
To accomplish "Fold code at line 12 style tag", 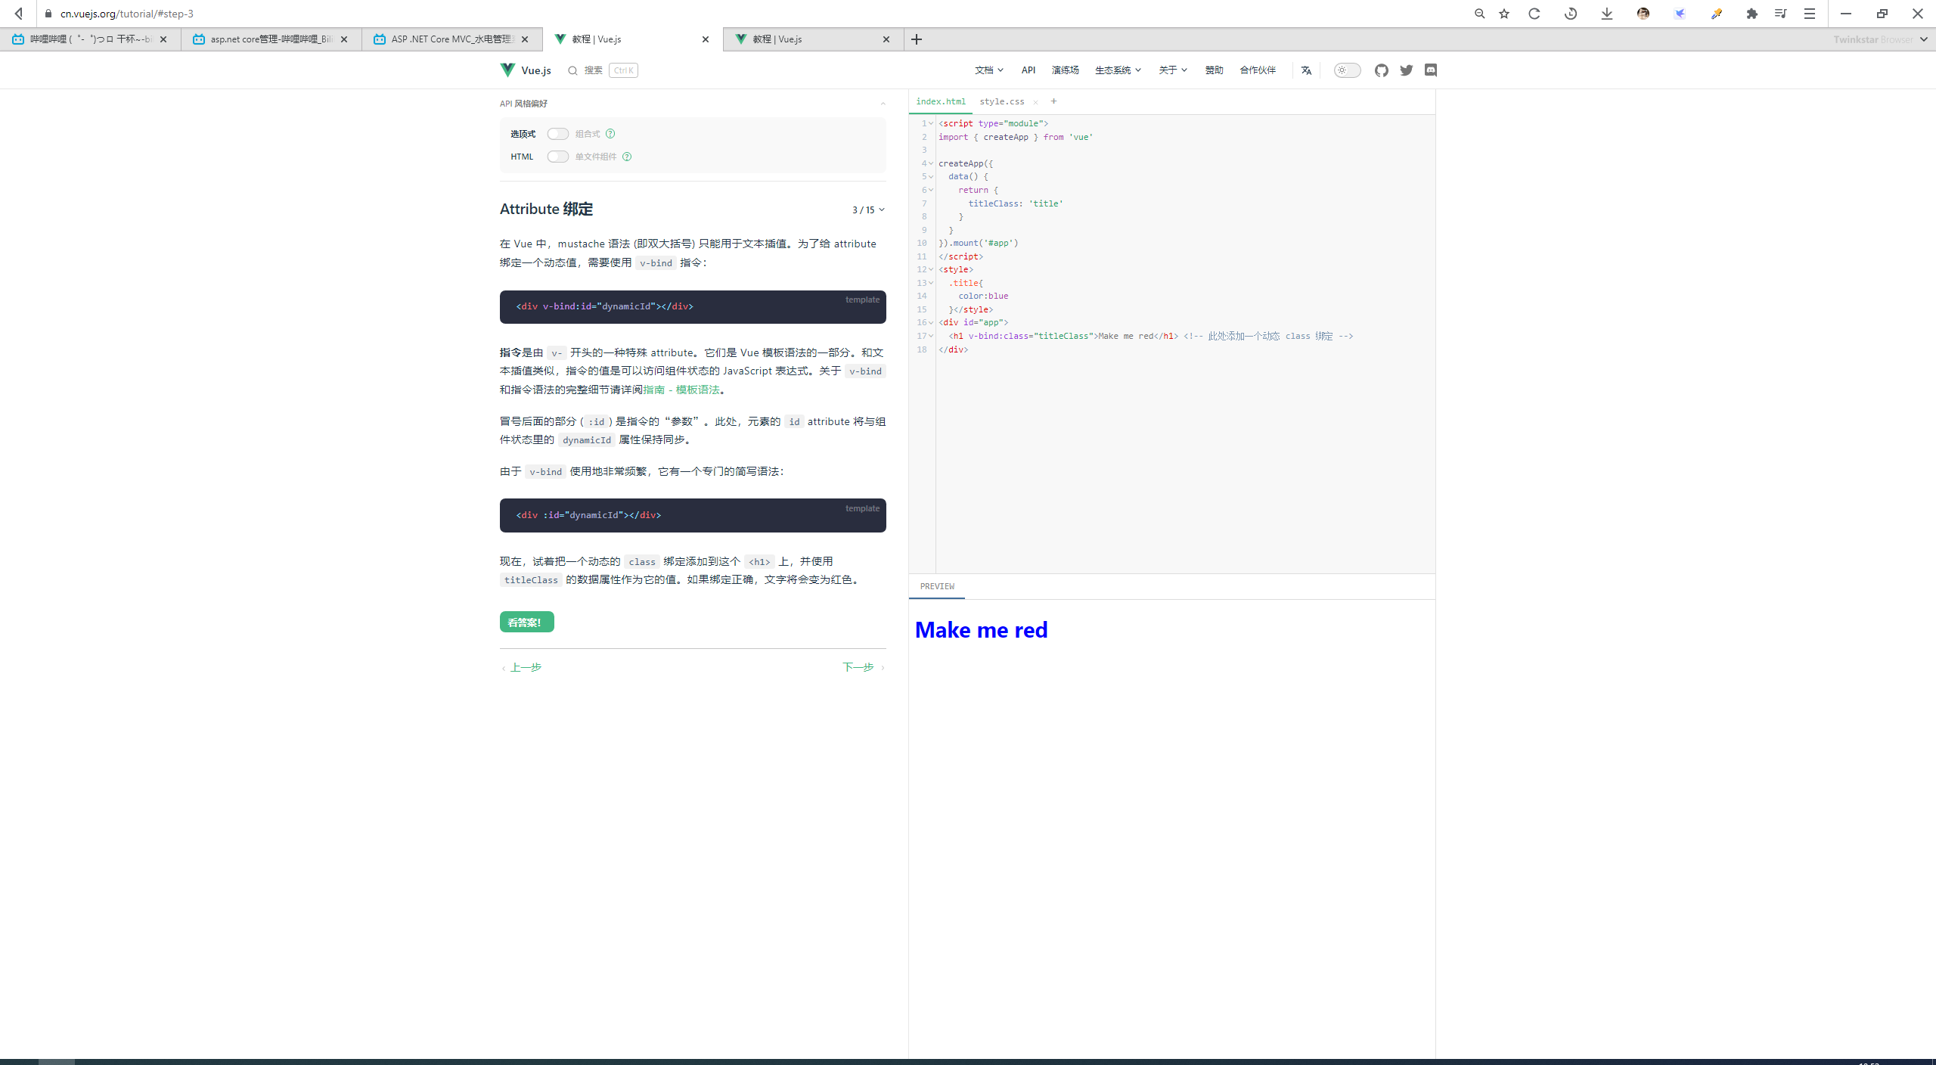I will pos(931,269).
